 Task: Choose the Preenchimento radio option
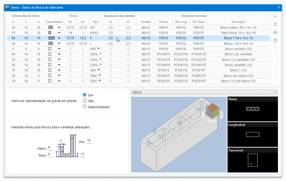[85, 107]
